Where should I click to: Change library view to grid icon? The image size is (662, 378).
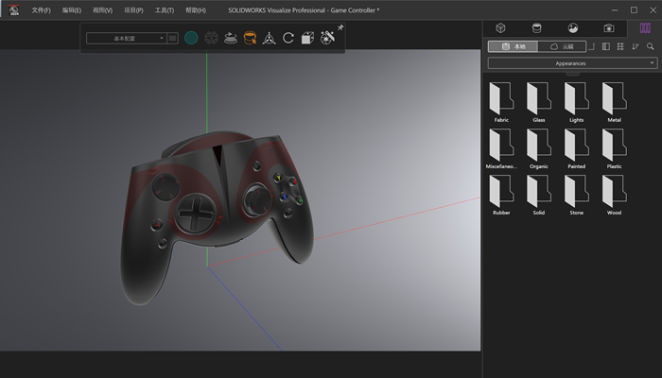(x=620, y=46)
